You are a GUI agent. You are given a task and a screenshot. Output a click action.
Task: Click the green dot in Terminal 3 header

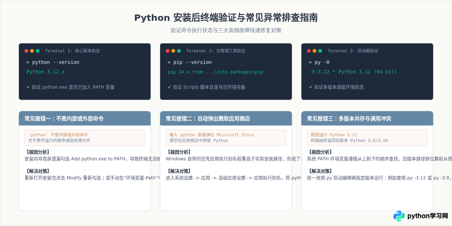pyautogui.click(x=320, y=51)
